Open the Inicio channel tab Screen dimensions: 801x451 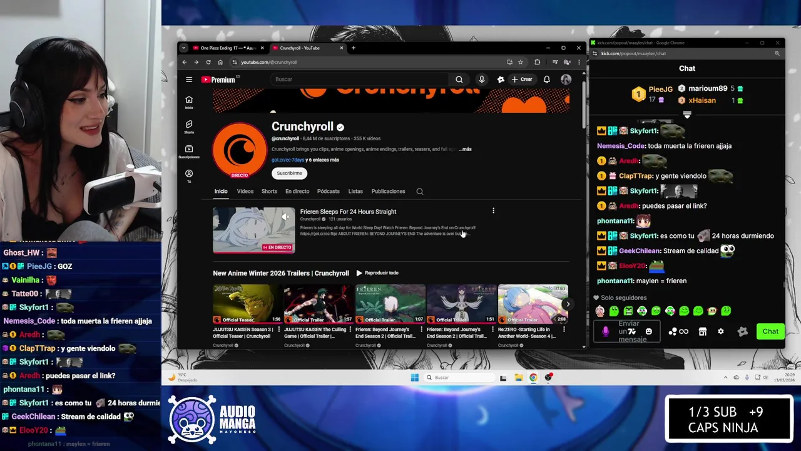(221, 192)
